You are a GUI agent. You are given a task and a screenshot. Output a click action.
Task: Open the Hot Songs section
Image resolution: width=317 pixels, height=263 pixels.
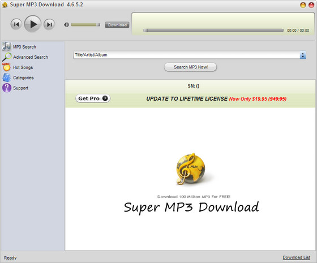[23, 67]
